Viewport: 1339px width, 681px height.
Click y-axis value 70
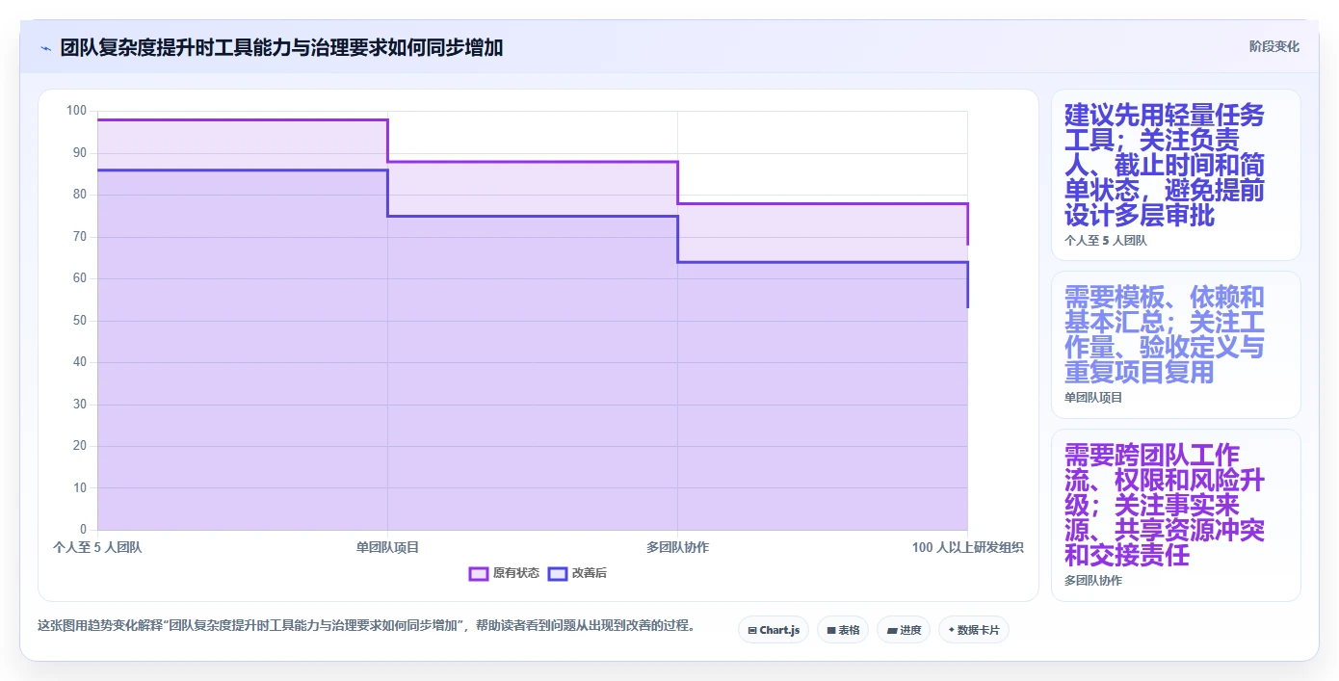pyautogui.click(x=80, y=236)
